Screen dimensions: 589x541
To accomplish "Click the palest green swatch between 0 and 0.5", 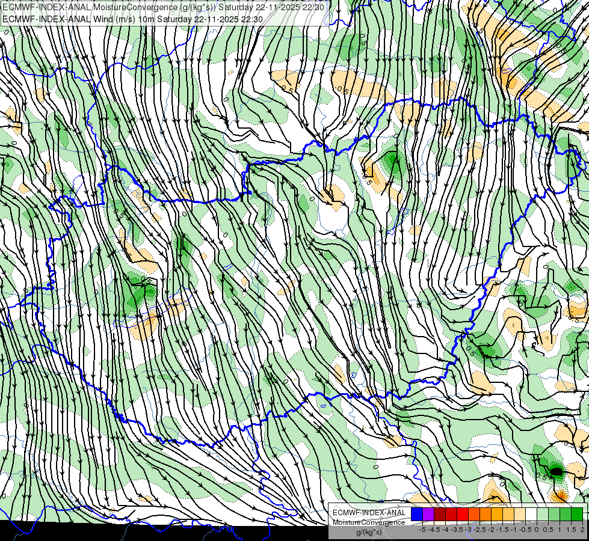I will [543, 514].
